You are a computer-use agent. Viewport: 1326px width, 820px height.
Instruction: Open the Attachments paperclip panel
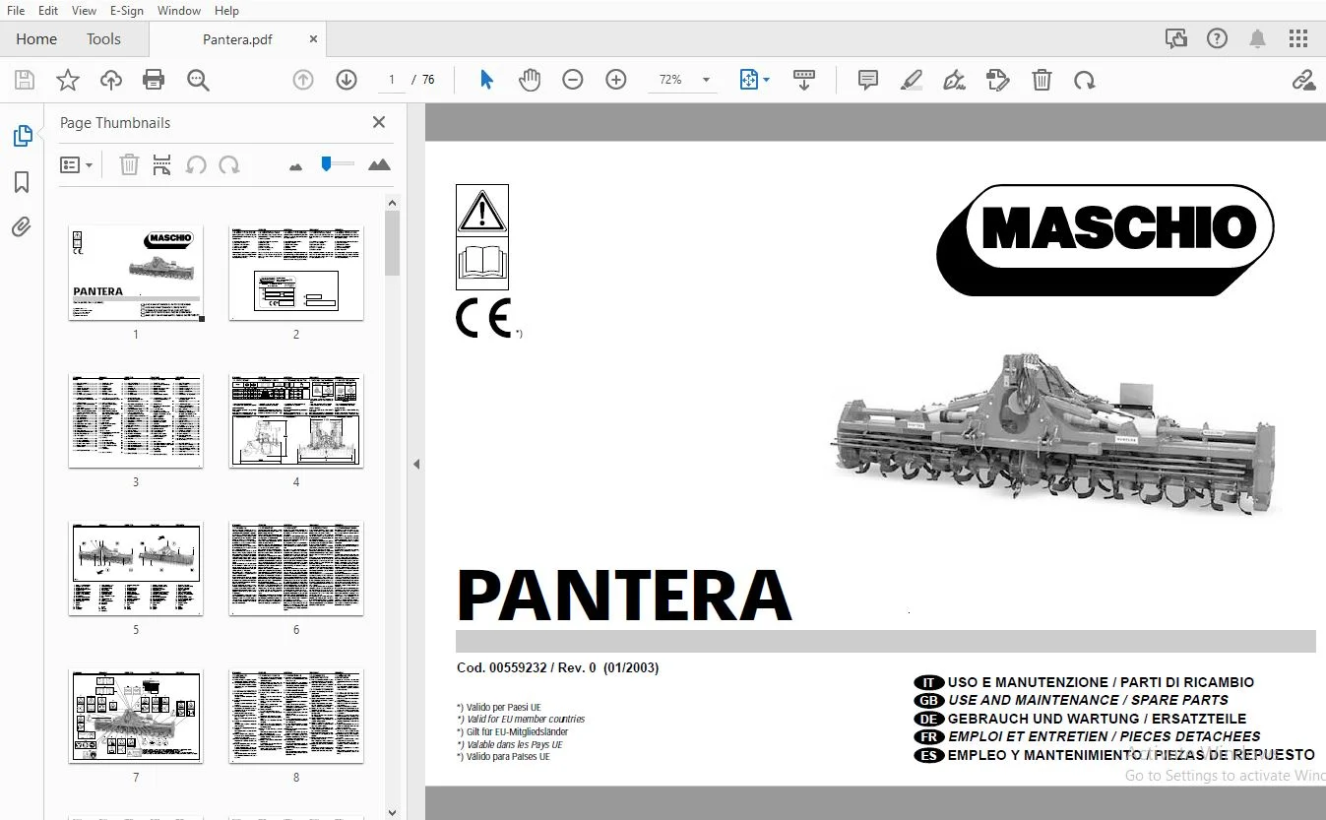pyautogui.click(x=22, y=227)
